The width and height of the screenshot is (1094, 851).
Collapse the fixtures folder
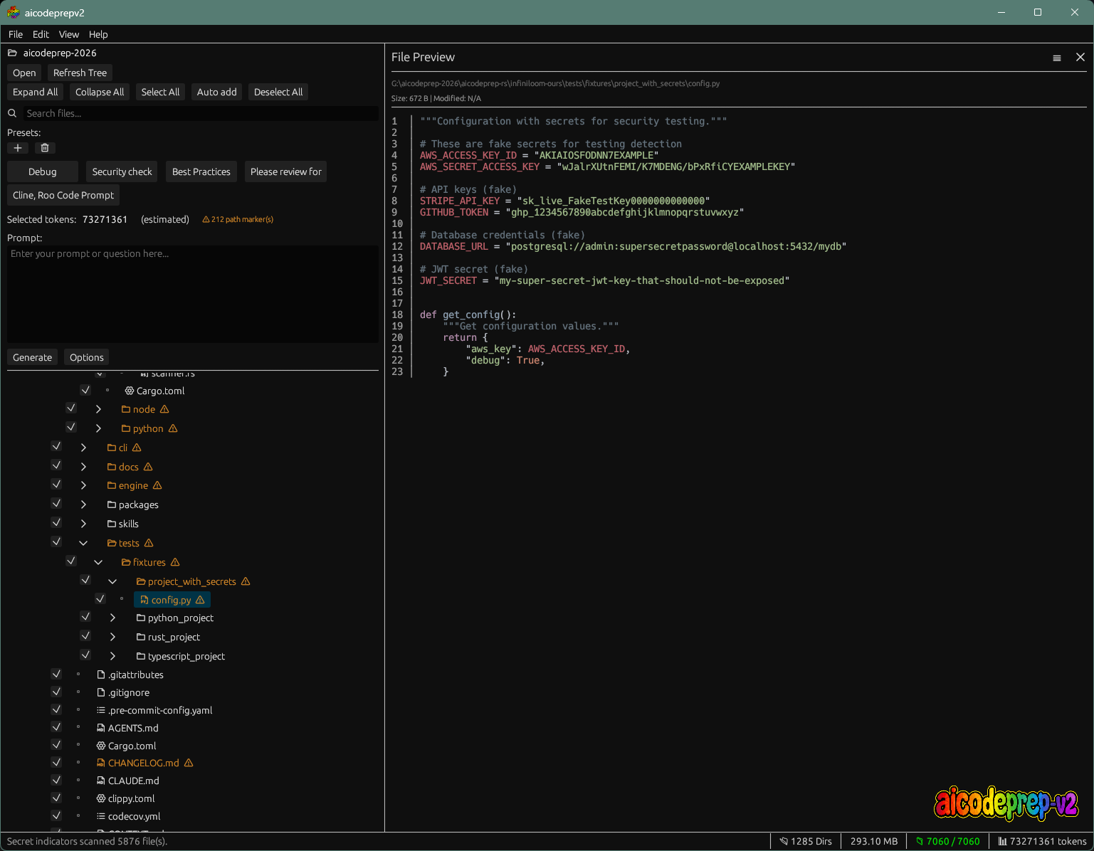98,562
